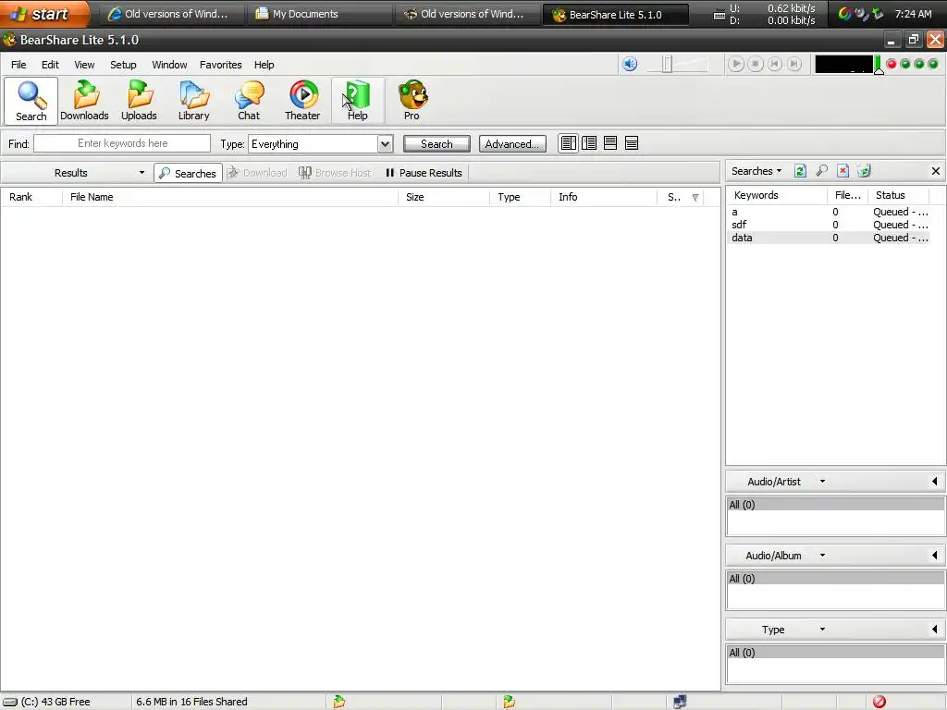Viewport: 947px width, 710px height.
Task: Open the Results dropdown
Action: [141, 173]
